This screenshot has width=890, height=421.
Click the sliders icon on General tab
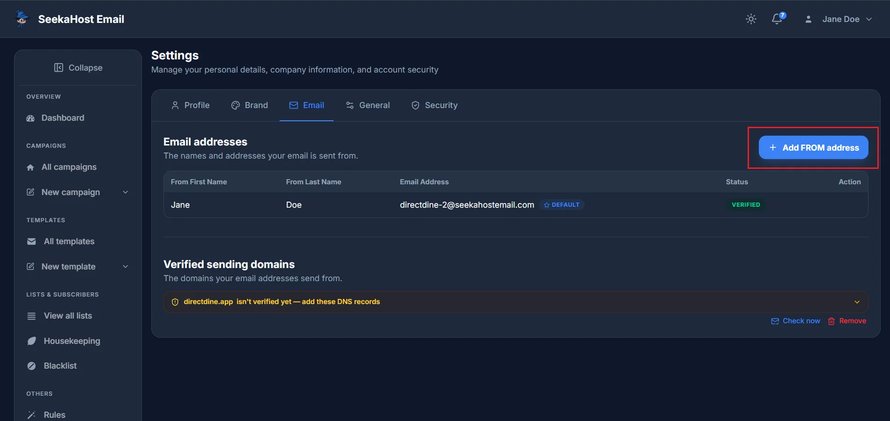coord(350,105)
